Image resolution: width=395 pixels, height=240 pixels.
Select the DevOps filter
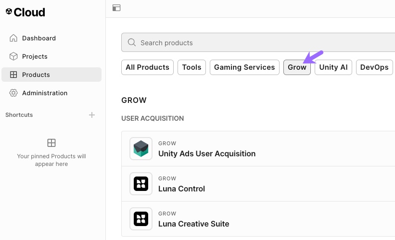point(374,67)
